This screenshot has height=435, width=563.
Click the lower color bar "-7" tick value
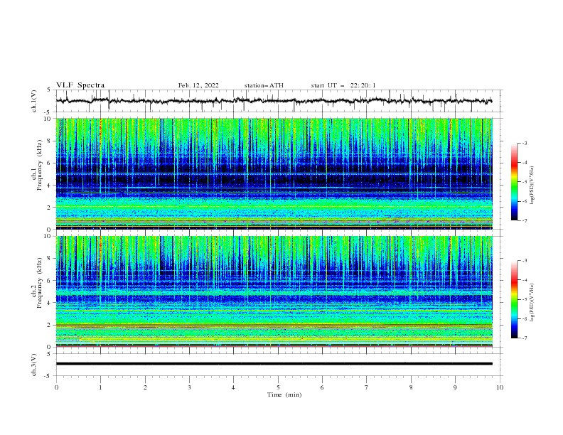point(524,338)
